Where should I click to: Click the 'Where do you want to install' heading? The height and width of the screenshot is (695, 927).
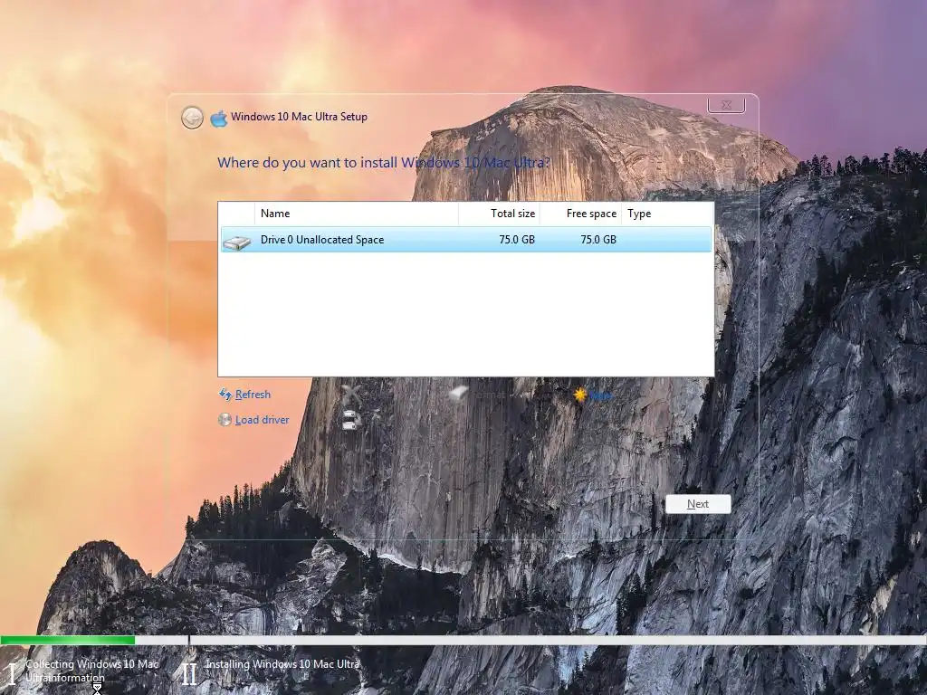(x=384, y=163)
